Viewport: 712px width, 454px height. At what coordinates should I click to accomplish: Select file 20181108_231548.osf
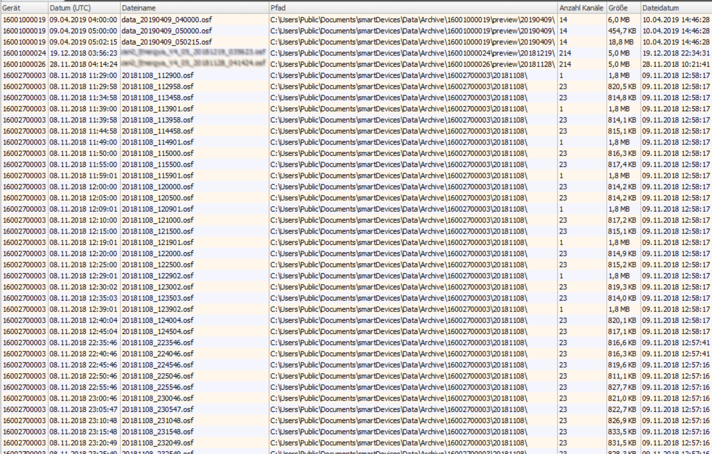(x=158, y=432)
